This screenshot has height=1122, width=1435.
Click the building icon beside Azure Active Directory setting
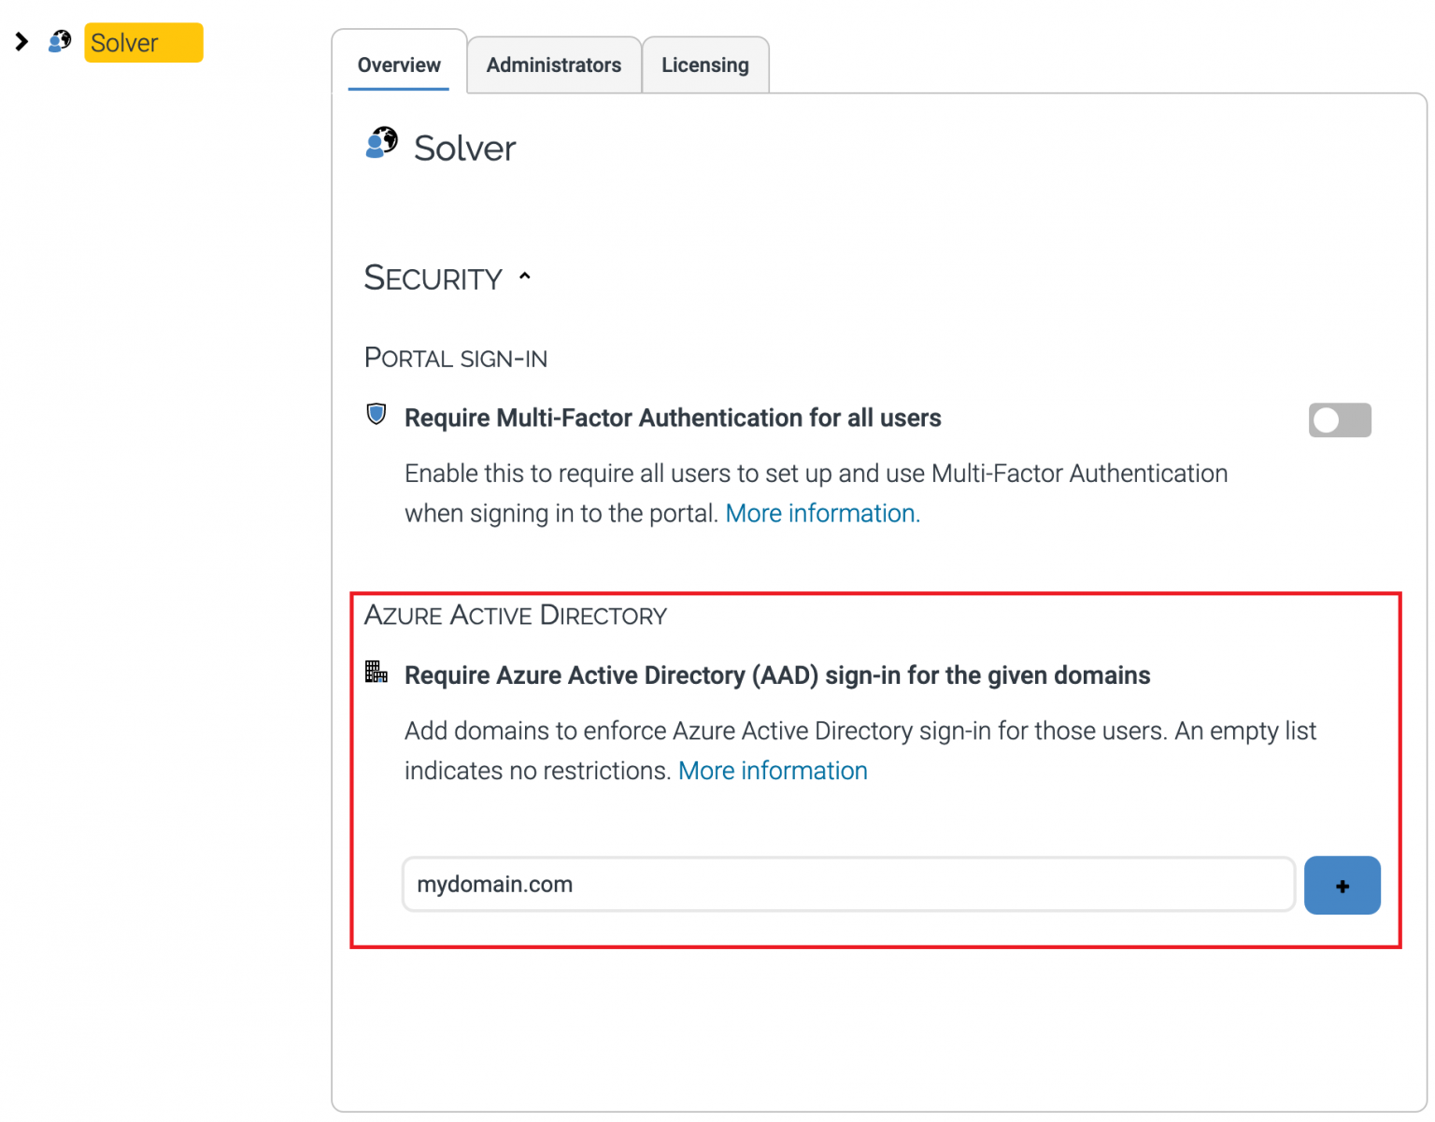(x=377, y=672)
